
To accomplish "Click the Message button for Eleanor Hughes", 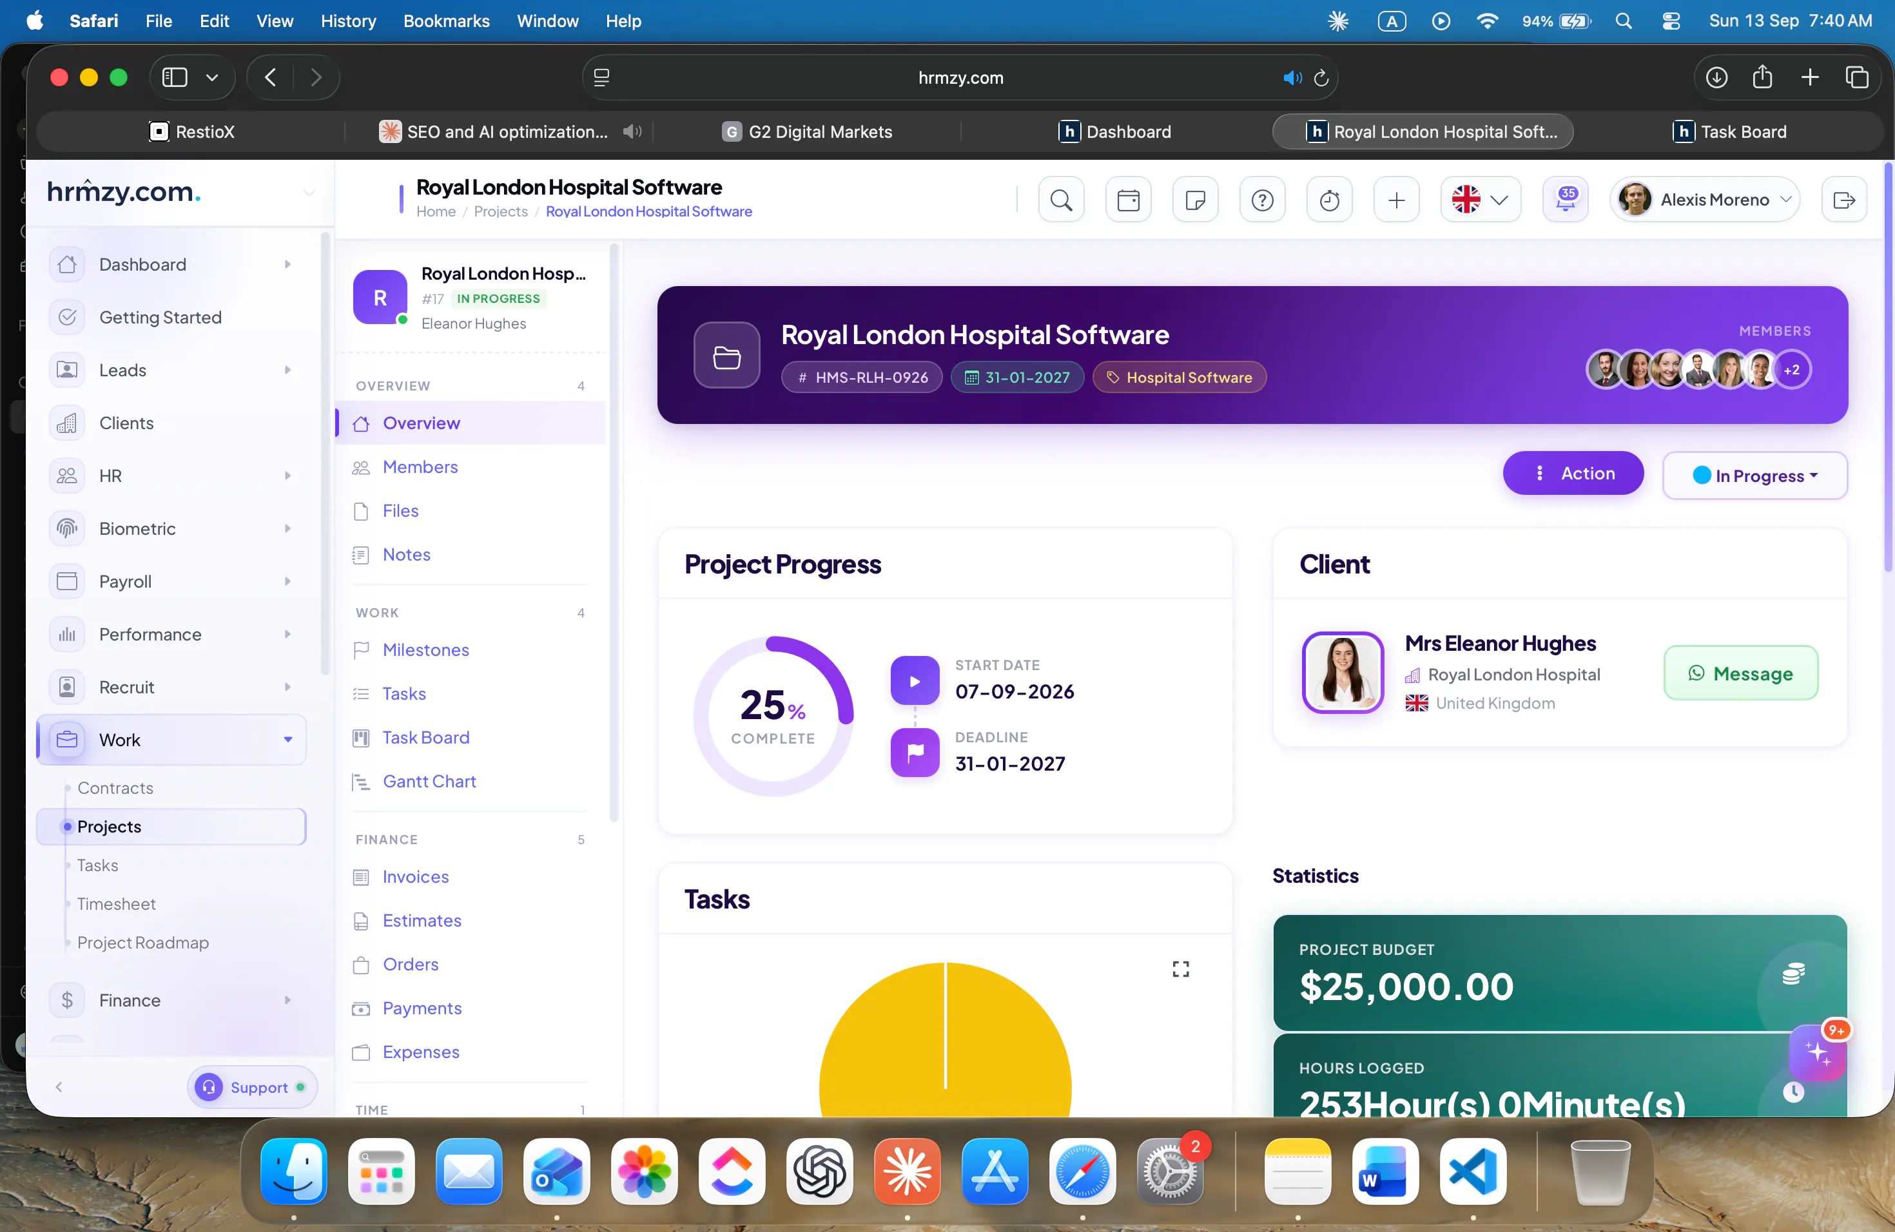I will [1740, 673].
